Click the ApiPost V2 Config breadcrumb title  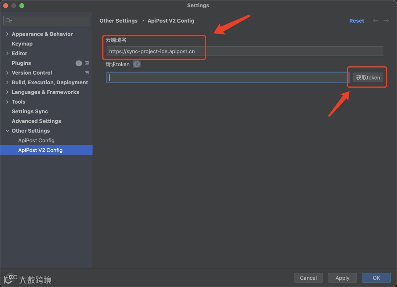pyautogui.click(x=171, y=21)
